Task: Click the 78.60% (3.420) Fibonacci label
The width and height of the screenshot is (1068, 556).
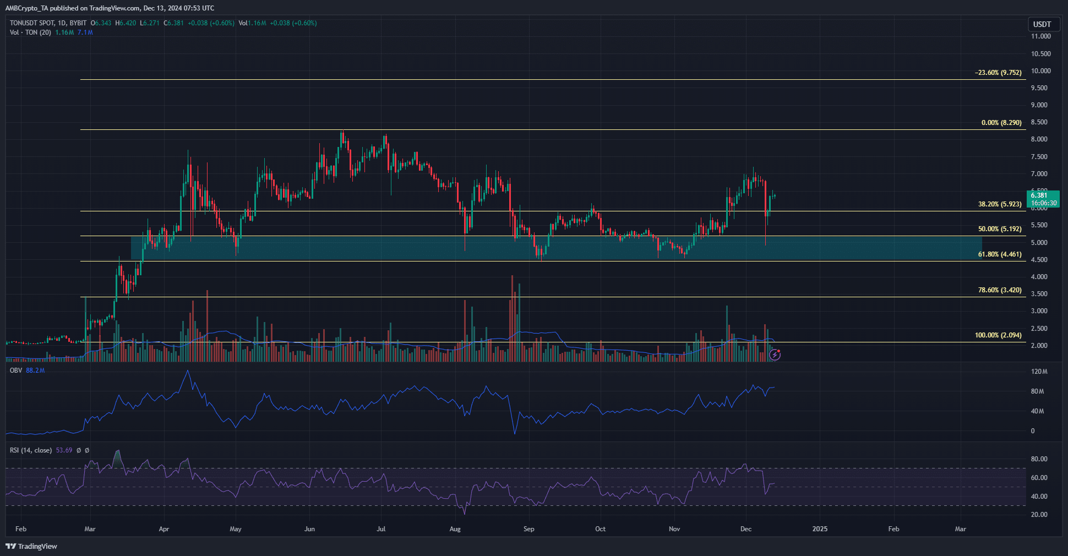Action: tap(999, 290)
